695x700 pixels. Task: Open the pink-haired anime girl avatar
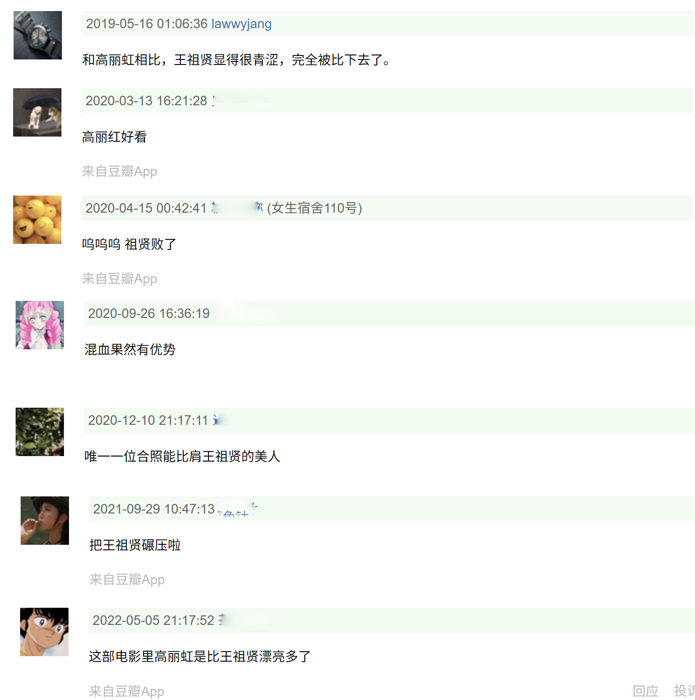coord(40,325)
